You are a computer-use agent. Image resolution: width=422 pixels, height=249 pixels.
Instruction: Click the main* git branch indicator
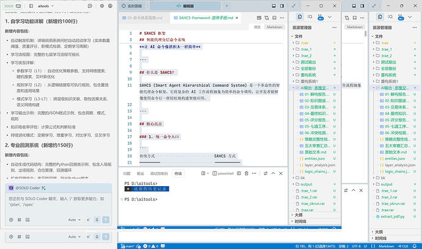(130, 245)
